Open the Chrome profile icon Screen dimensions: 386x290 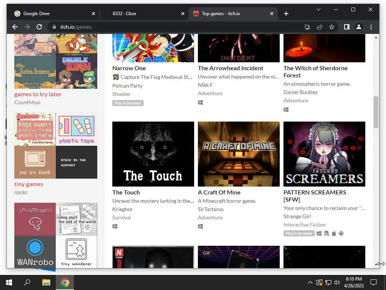(359, 27)
